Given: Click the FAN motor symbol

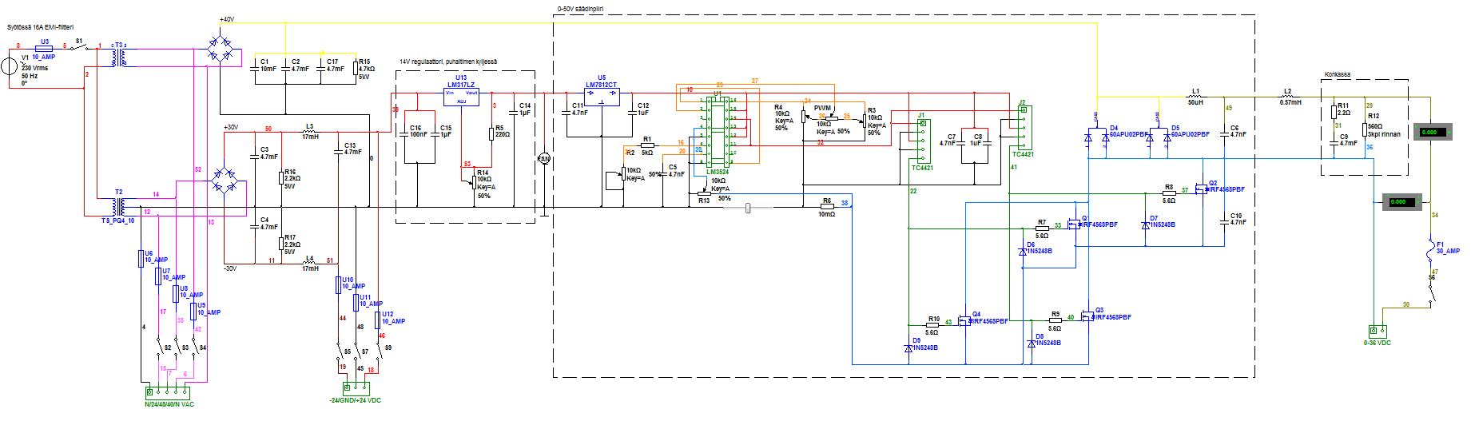Looking at the screenshot, I should [544, 159].
